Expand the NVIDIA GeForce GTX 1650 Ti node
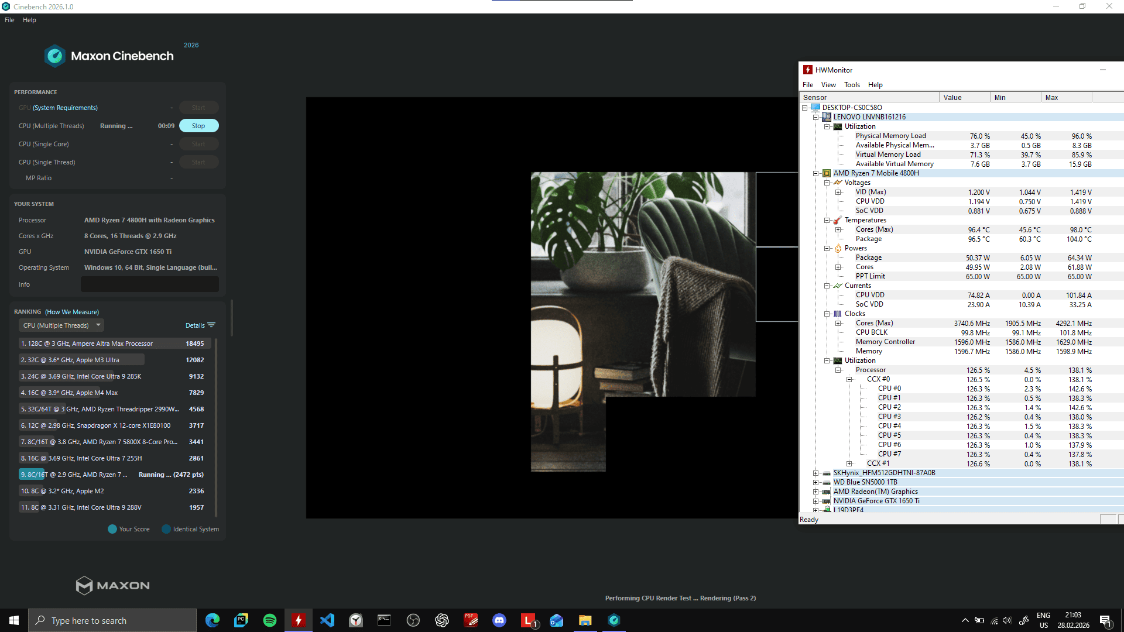The width and height of the screenshot is (1124, 632). (816, 501)
